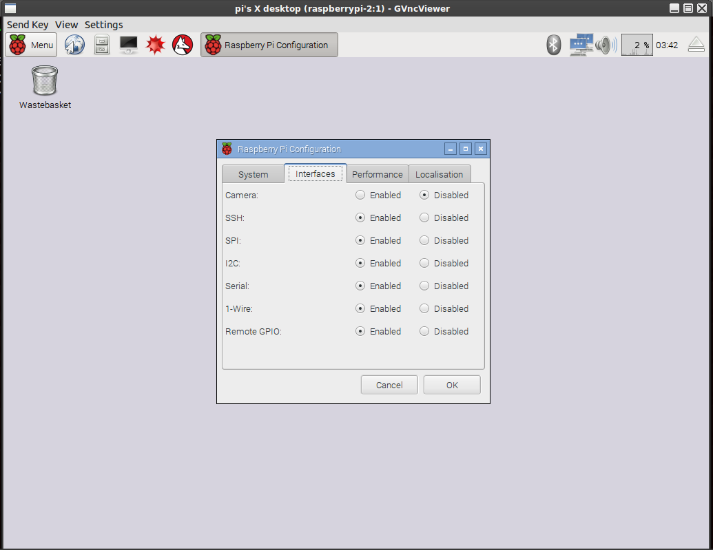Click the SPI: label
The image size is (713, 550).
pyautogui.click(x=234, y=241)
